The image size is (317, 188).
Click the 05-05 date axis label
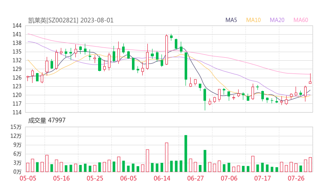28,178
